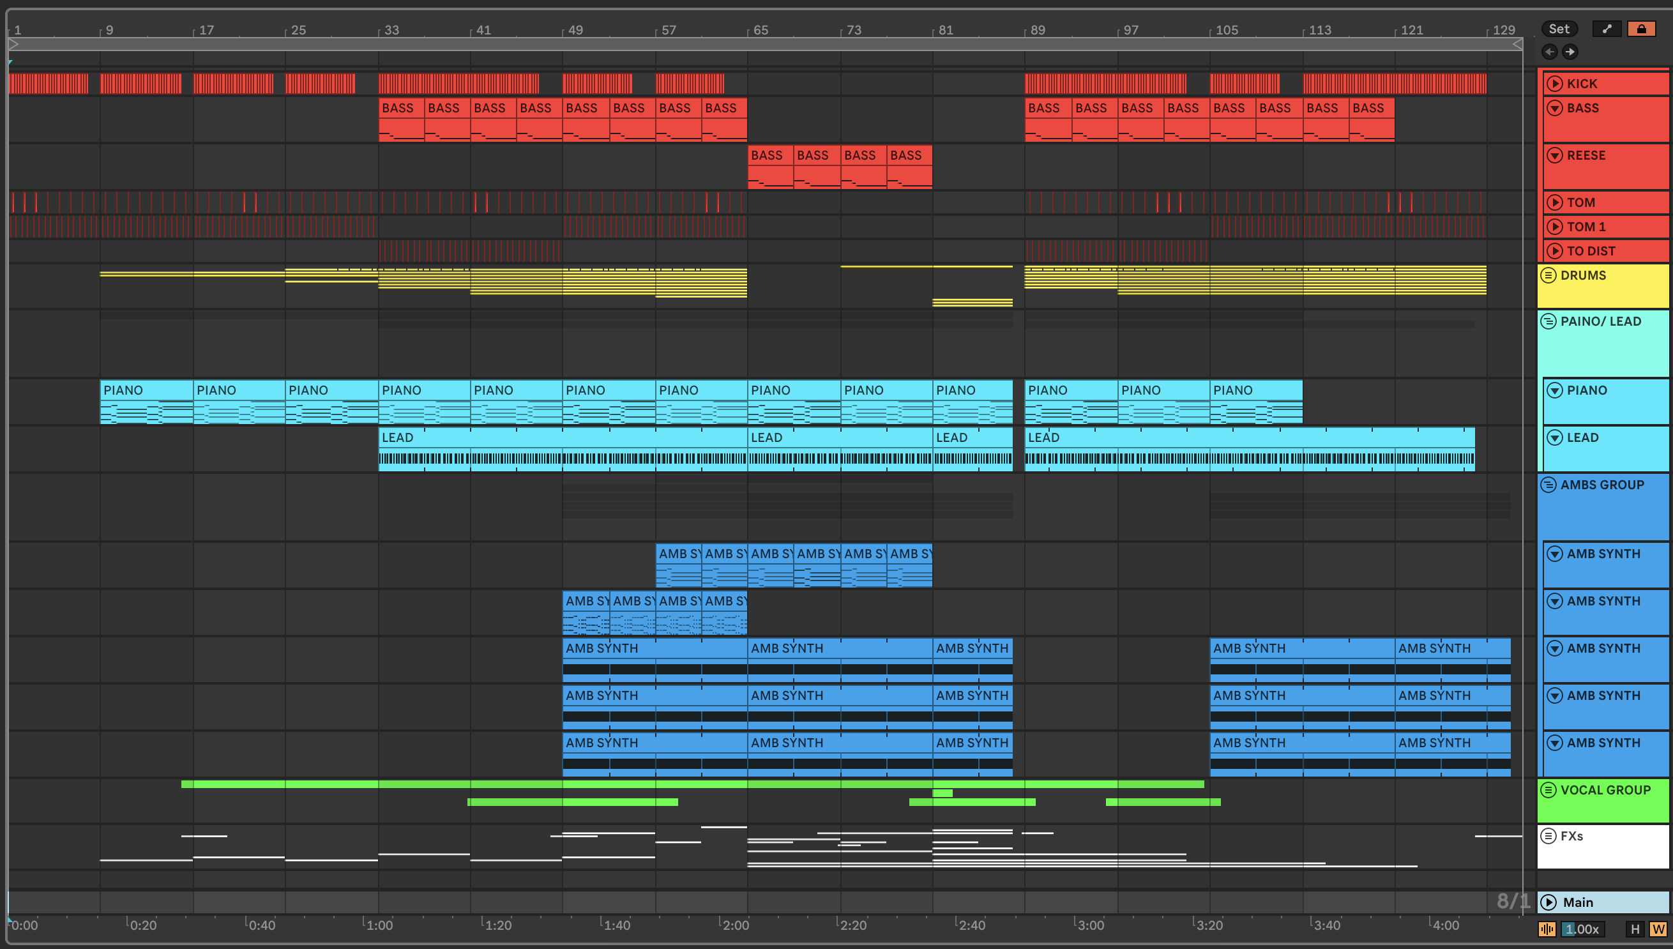Click the AMBS GROUP fold icon
Screen dimensions: 1673x949
pyautogui.click(x=1548, y=485)
